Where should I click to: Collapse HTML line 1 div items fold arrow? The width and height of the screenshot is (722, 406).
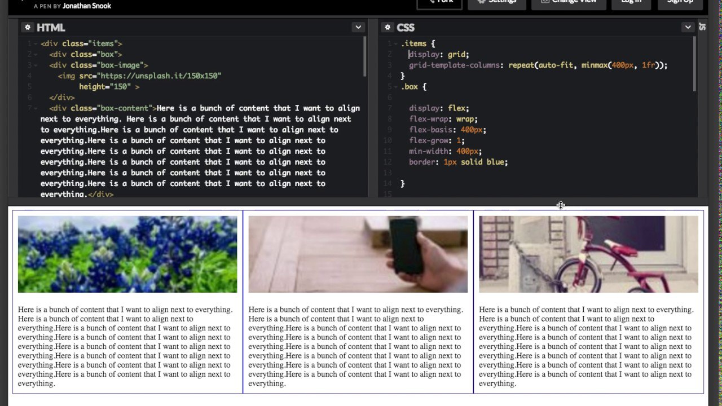[36, 44]
